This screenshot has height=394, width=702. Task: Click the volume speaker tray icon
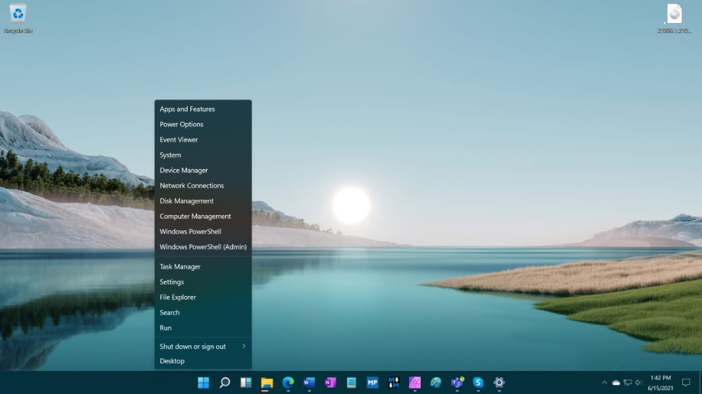pos(638,382)
